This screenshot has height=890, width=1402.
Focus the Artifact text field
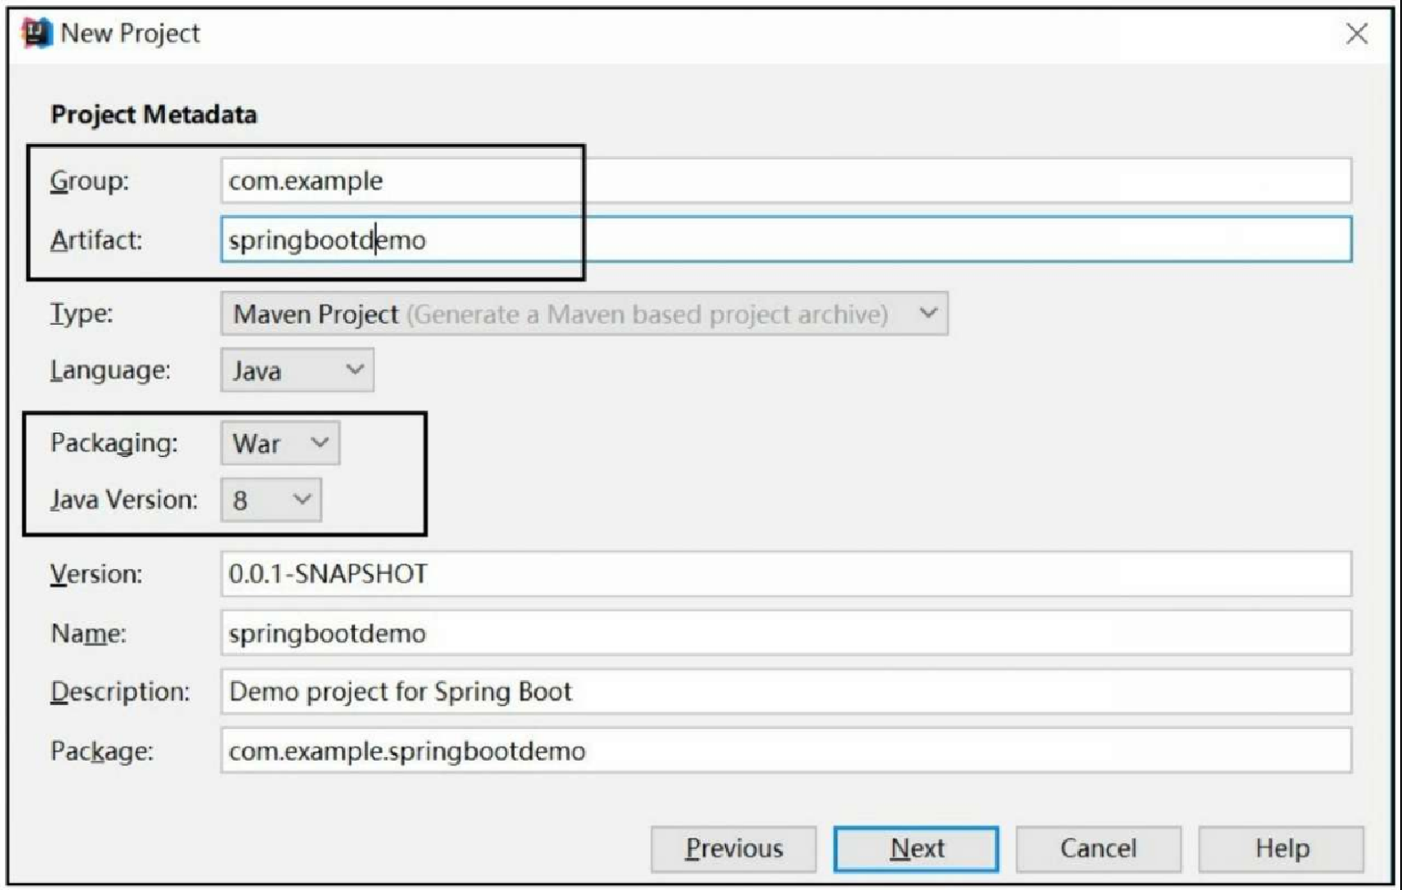click(x=785, y=240)
